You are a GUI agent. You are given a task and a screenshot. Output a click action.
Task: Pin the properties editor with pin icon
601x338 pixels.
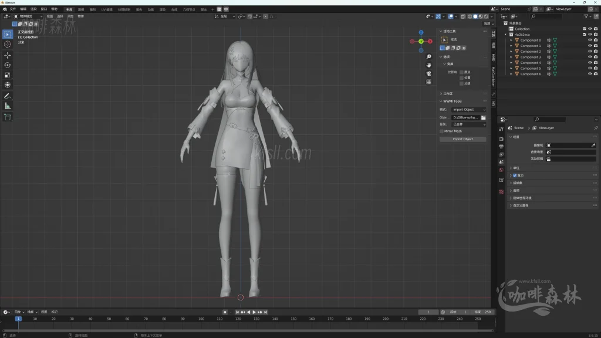coord(596,128)
